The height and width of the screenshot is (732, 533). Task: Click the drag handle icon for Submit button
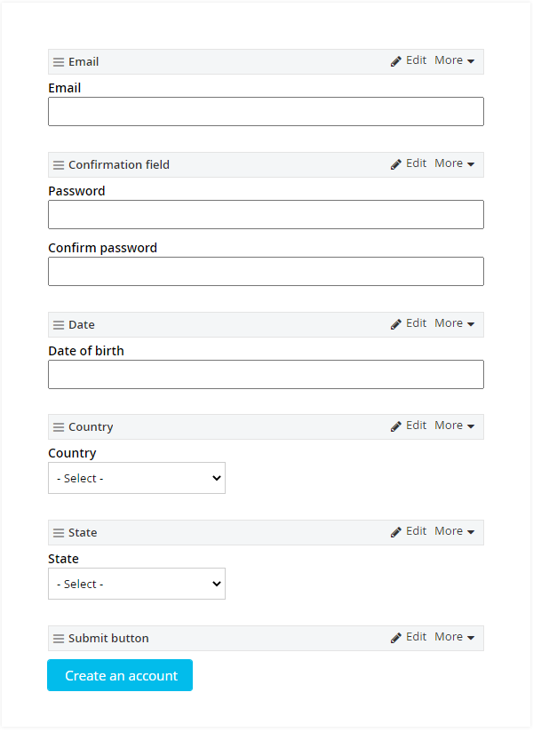point(59,639)
